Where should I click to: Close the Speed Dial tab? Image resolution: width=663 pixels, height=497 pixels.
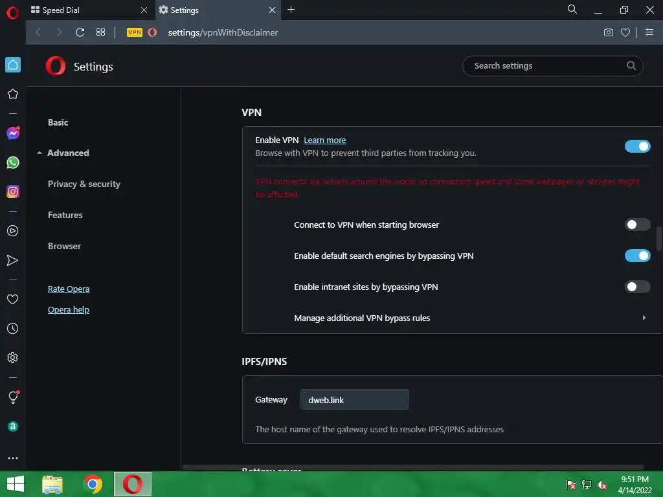pos(144,10)
